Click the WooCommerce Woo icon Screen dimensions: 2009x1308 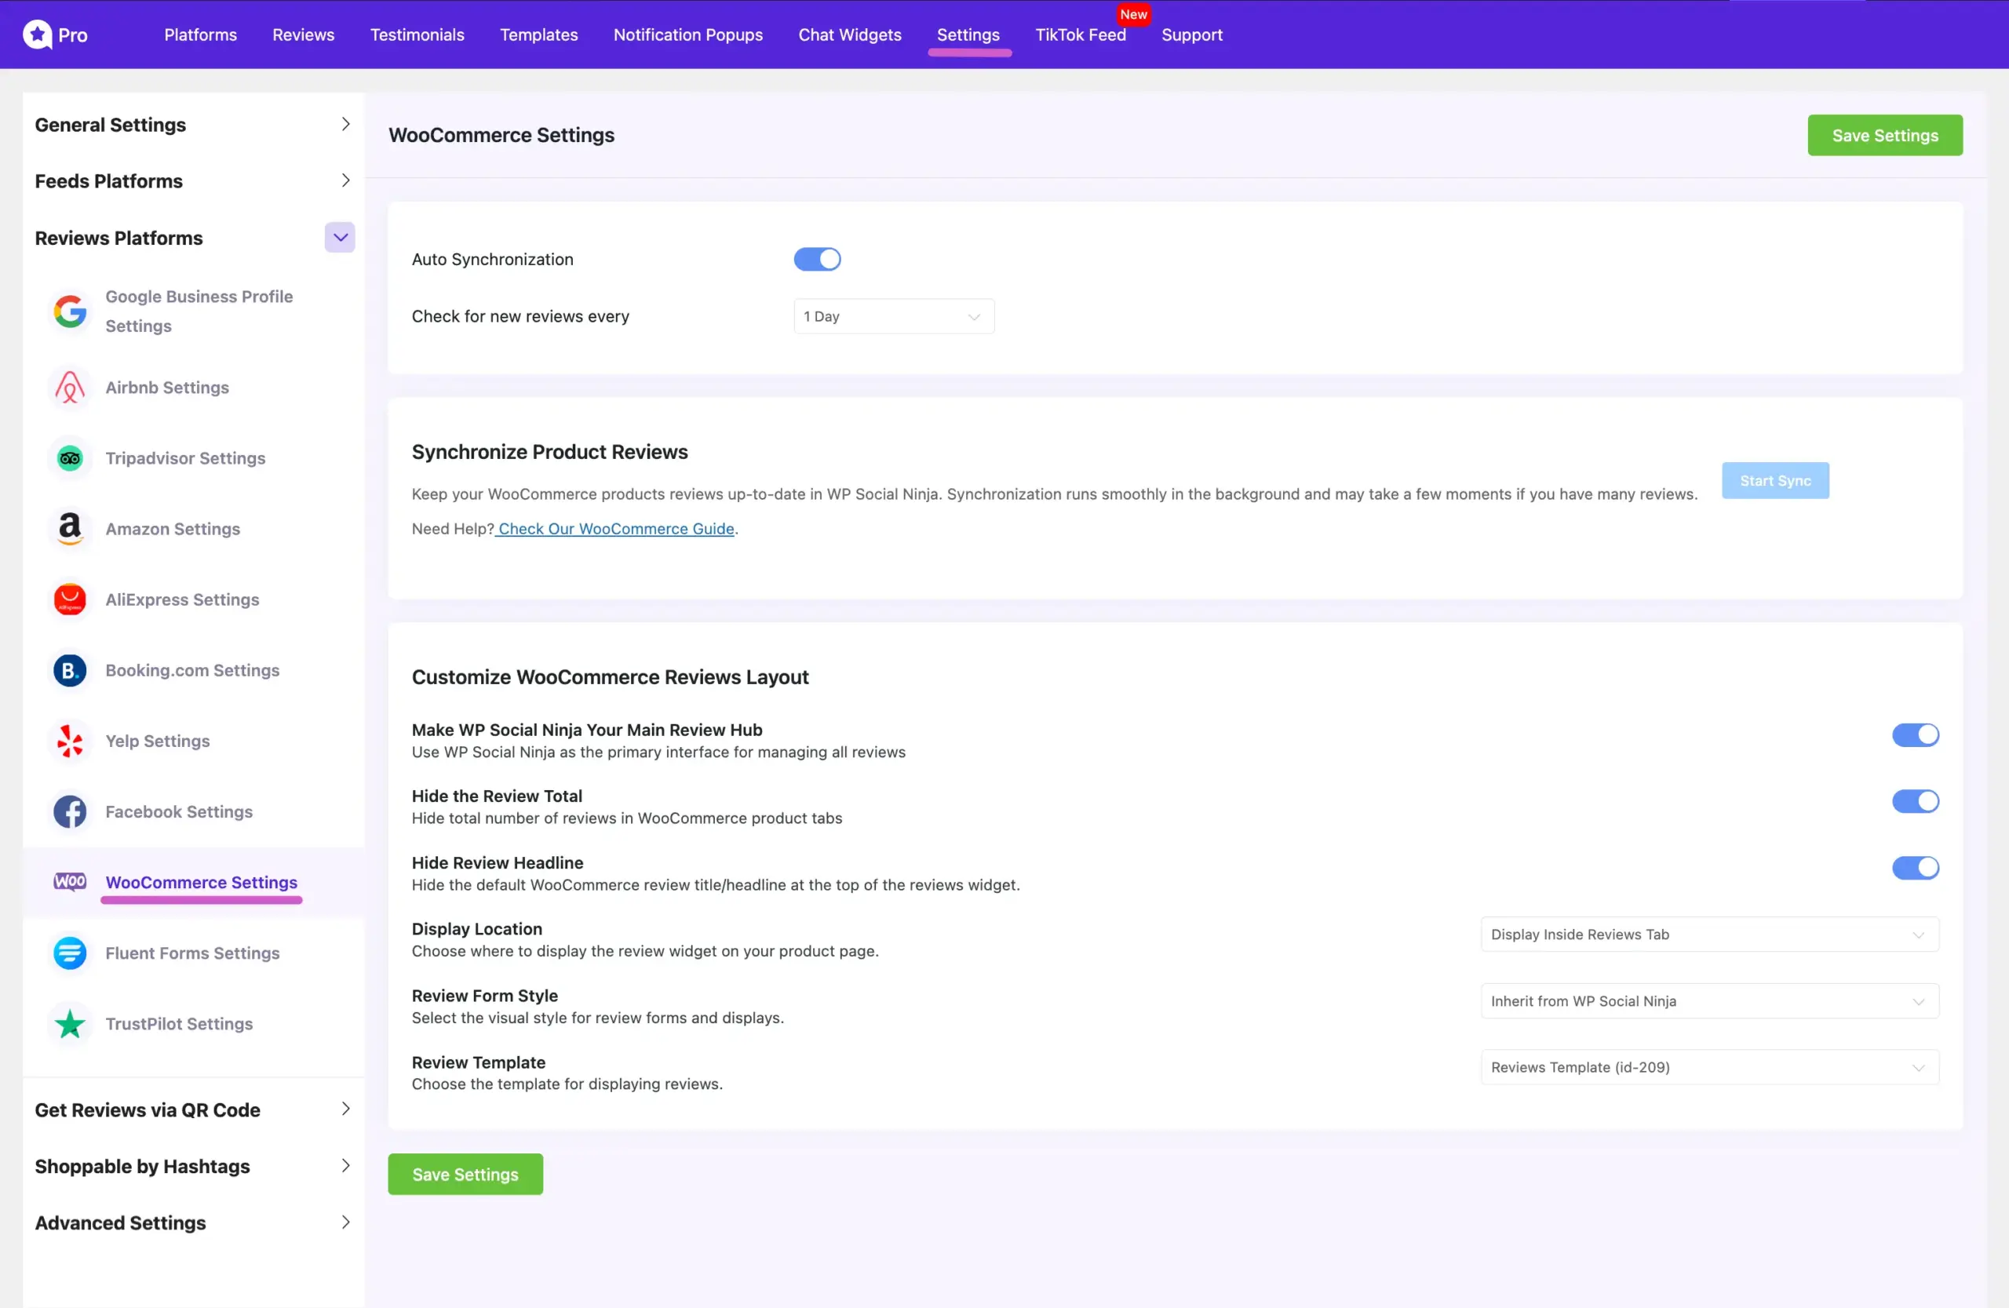coord(70,882)
